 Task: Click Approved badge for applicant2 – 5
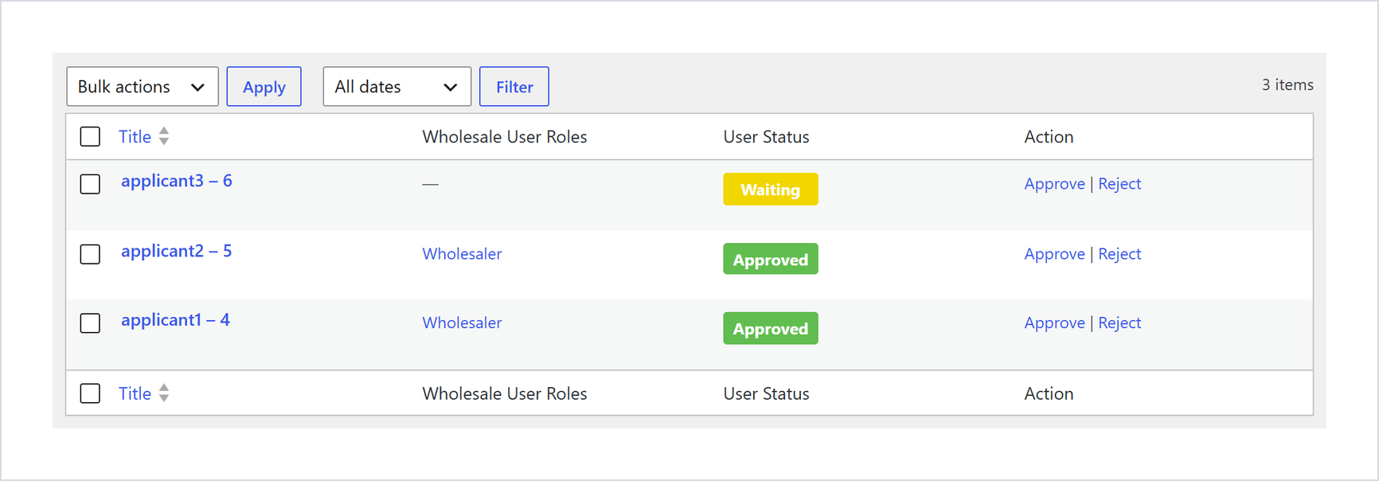coord(771,259)
